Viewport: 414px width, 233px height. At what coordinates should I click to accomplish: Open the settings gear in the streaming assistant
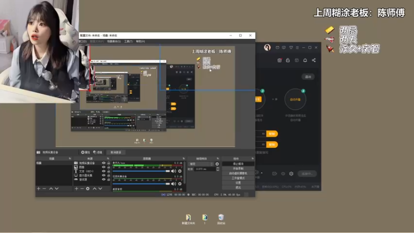click(291, 173)
